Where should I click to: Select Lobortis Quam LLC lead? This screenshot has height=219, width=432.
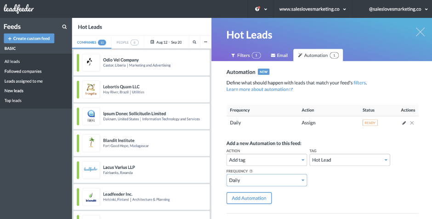tap(142, 90)
